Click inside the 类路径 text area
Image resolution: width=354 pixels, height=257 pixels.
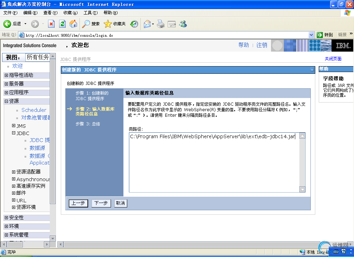coord(214,162)
